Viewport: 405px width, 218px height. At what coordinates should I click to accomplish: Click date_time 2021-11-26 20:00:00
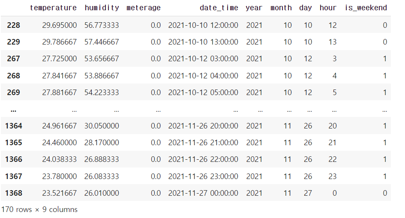(203, 126)
